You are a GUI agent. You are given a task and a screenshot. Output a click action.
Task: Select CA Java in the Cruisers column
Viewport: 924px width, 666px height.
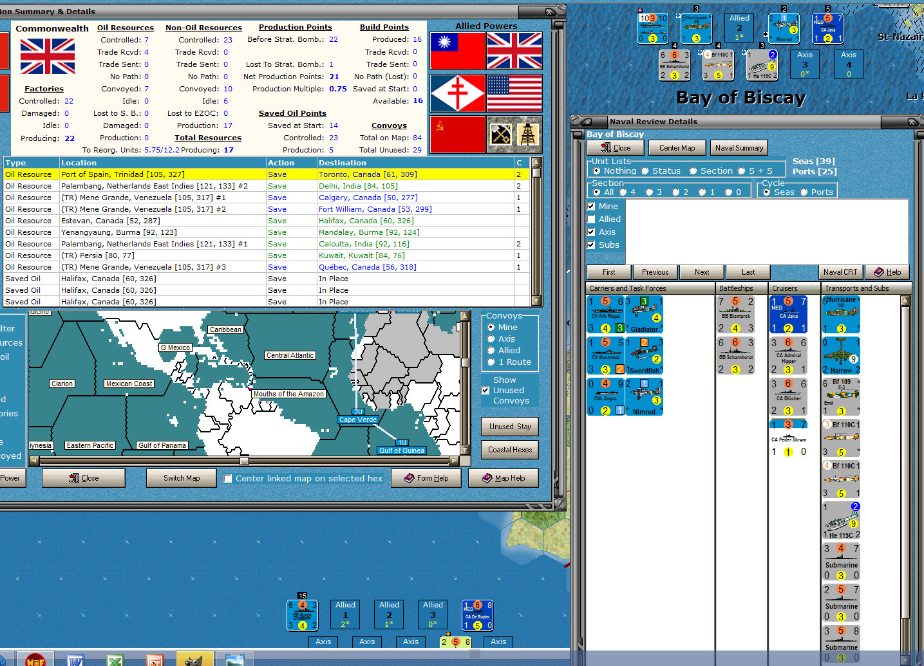click(x=788, y=315)
